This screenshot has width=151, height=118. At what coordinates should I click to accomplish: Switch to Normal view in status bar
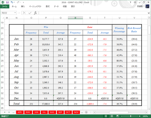point(106,116)
